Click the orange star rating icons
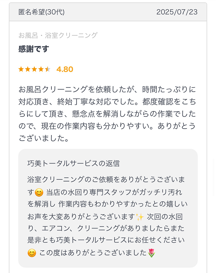The width and height of the screenshot is (216, 273). (34, 69)
